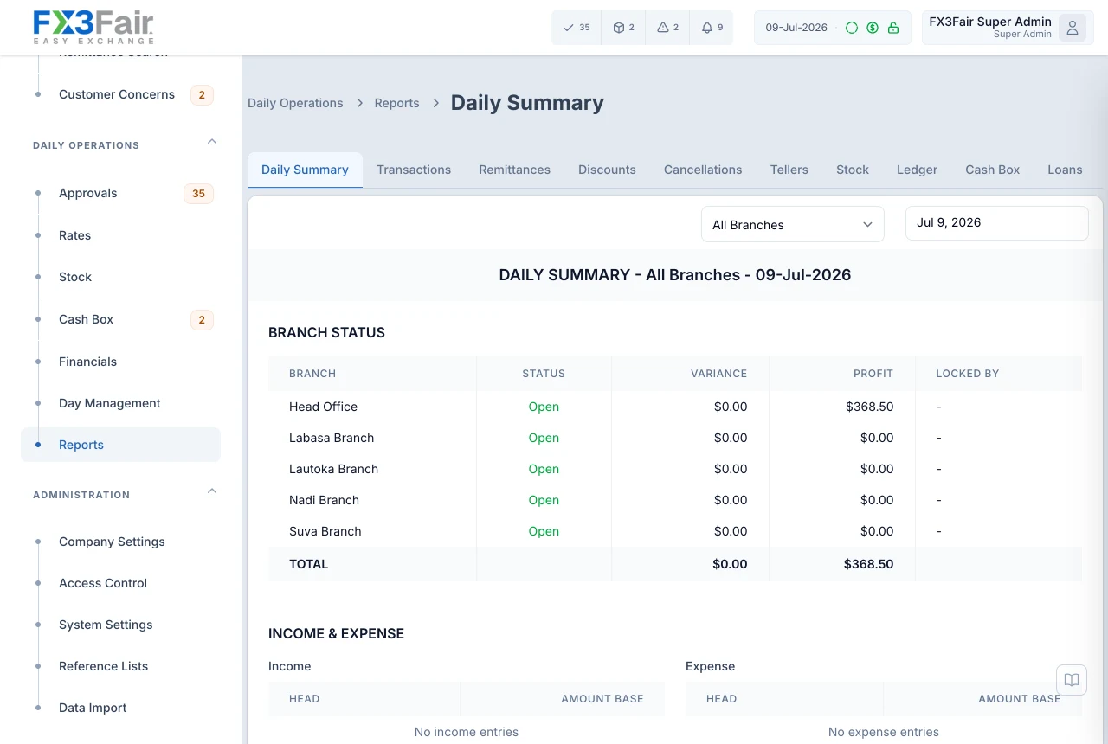
Task: Select the Lautoka Branch row
Action: 675,469
